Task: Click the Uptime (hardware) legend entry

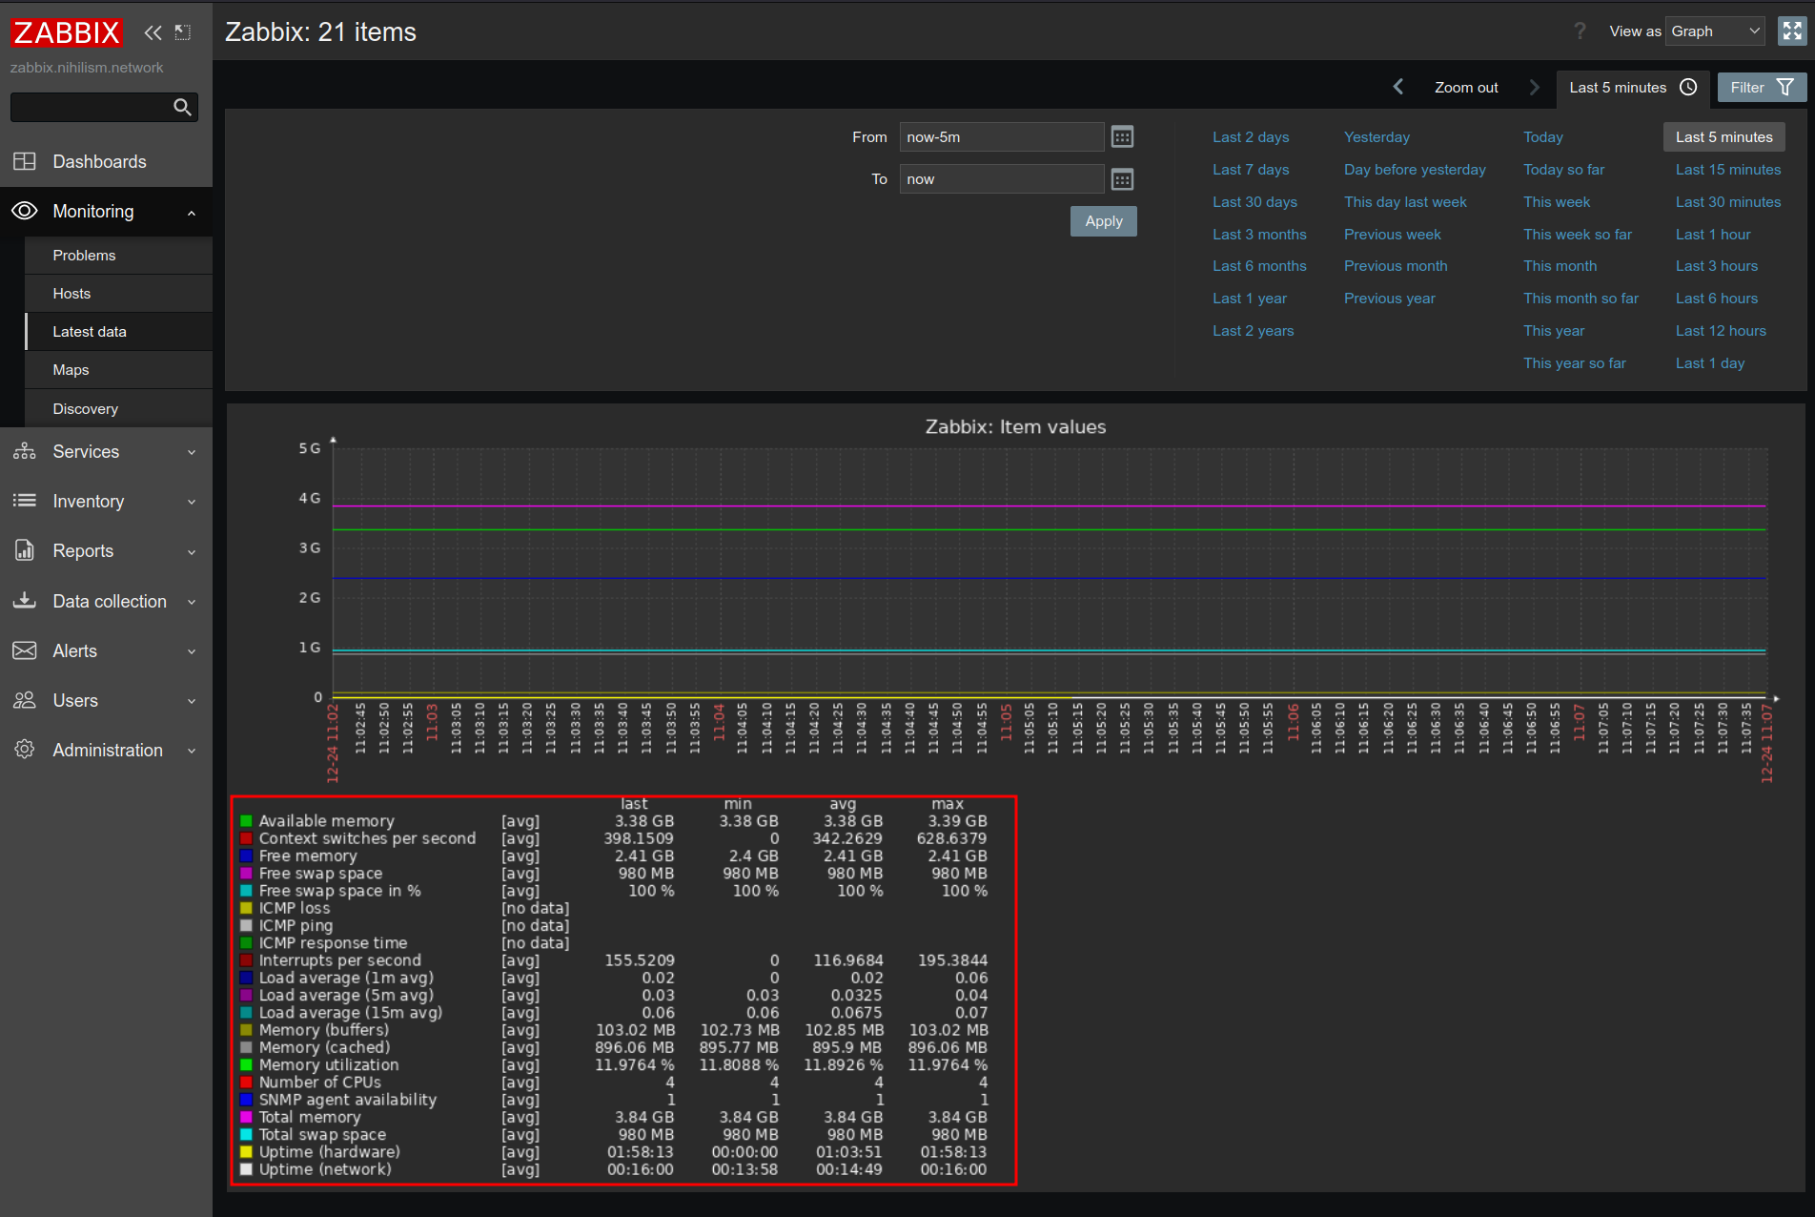Action: point(330,1152)
